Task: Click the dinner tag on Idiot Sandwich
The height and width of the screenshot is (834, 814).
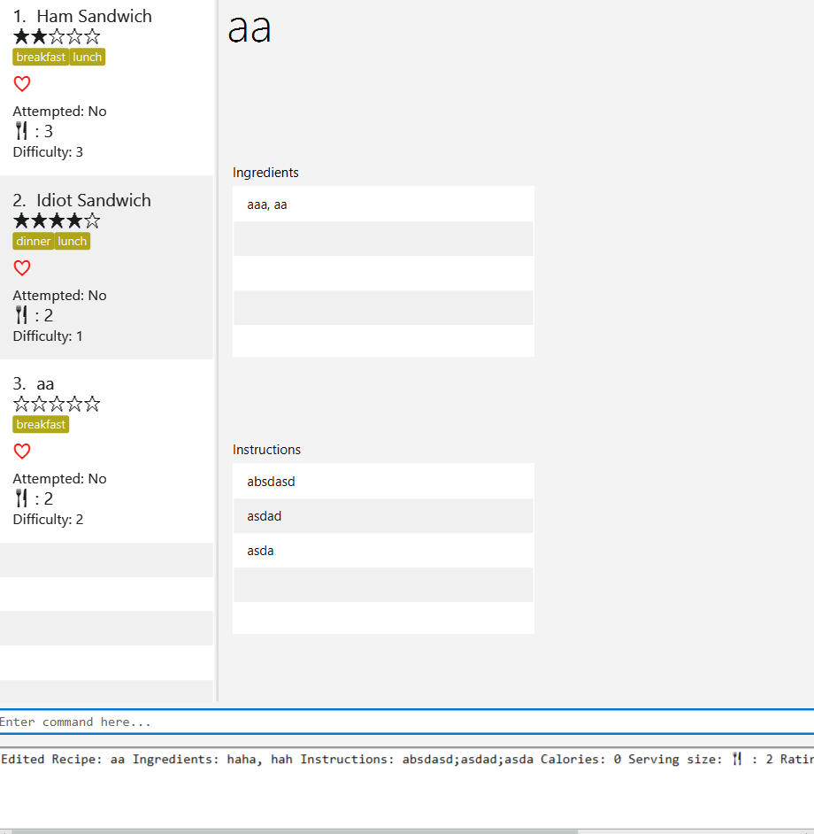Action: coord(33,241)
